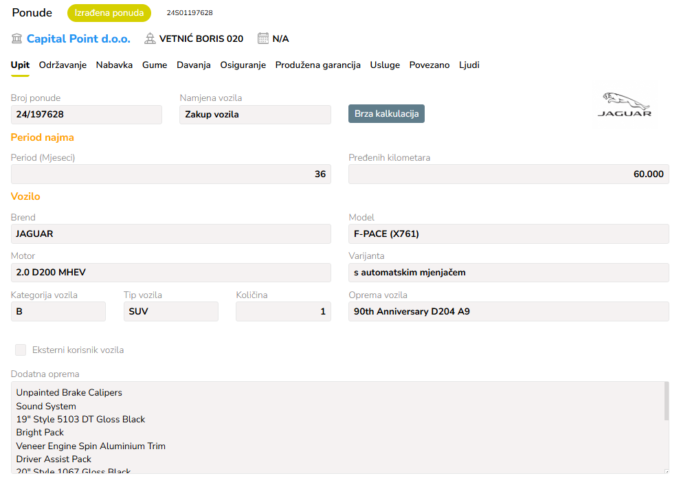The height and width of the screenshot is (478, 692).
Task: Click the Period (Mjeseci) field
Action: (x=170, y=174)
